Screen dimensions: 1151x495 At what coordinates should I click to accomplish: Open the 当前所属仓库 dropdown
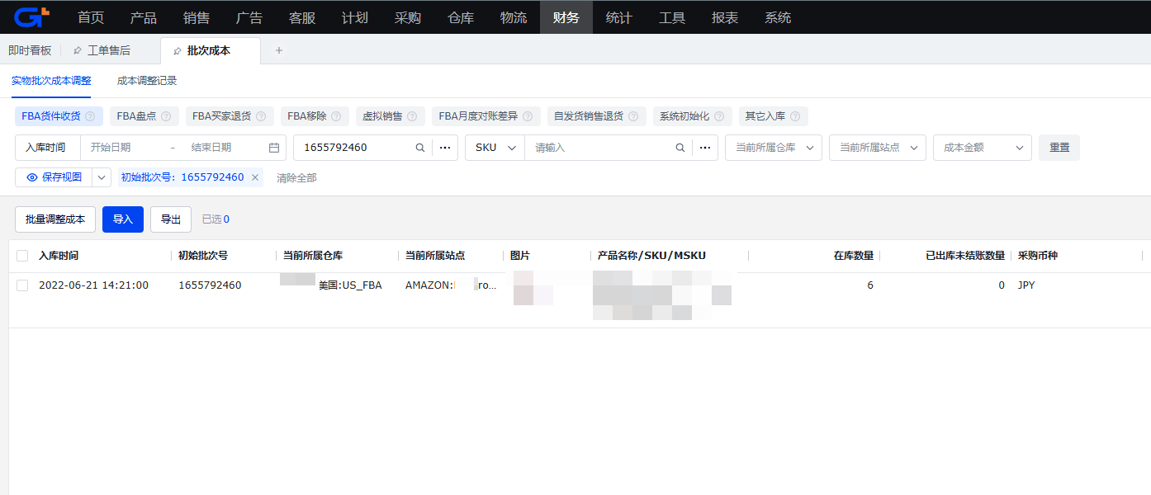774,148
